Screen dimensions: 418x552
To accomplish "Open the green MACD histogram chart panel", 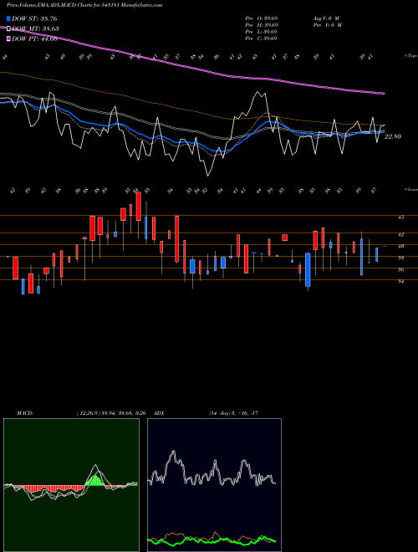I will pyautogui.click(x=71, y=485).
